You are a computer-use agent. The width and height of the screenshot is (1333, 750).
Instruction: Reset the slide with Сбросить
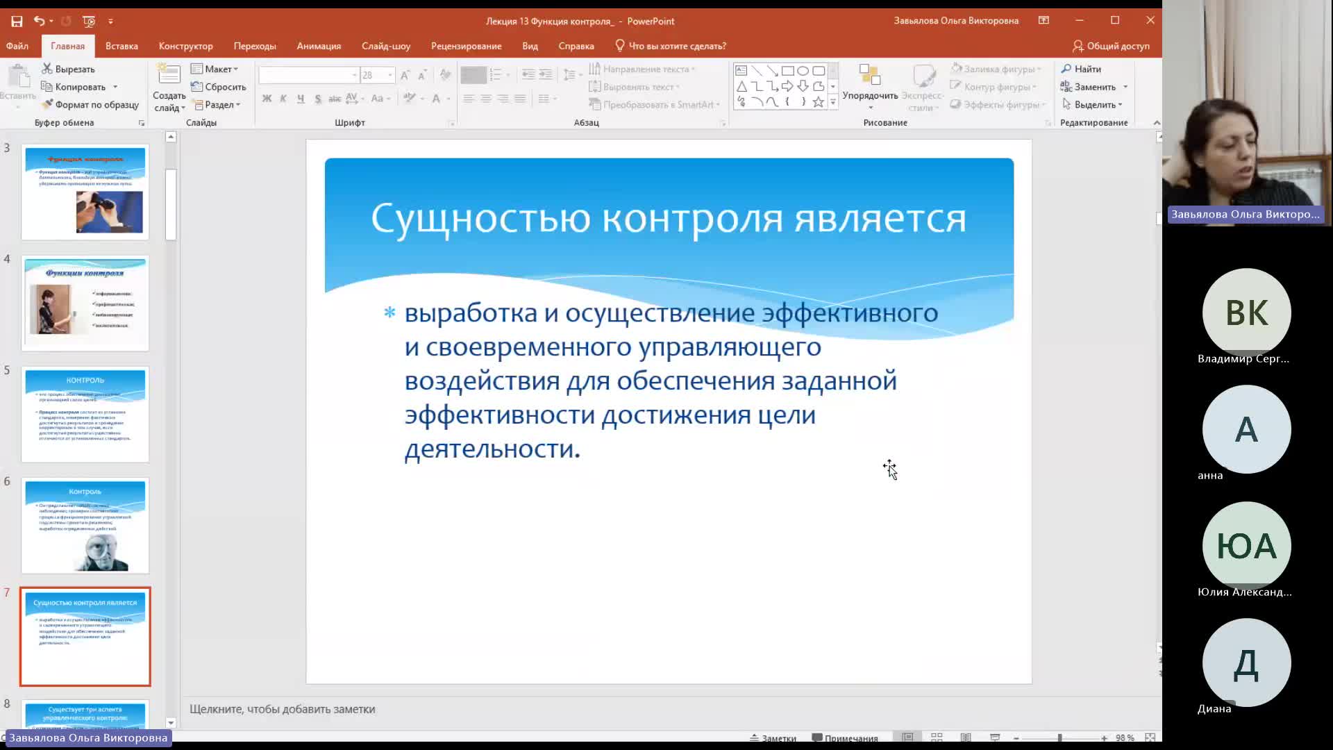point(219,87)
